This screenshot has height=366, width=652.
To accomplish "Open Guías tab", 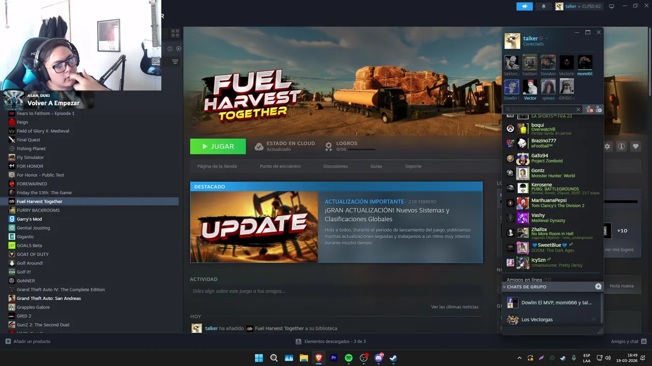I will click(x=376, y=166).
